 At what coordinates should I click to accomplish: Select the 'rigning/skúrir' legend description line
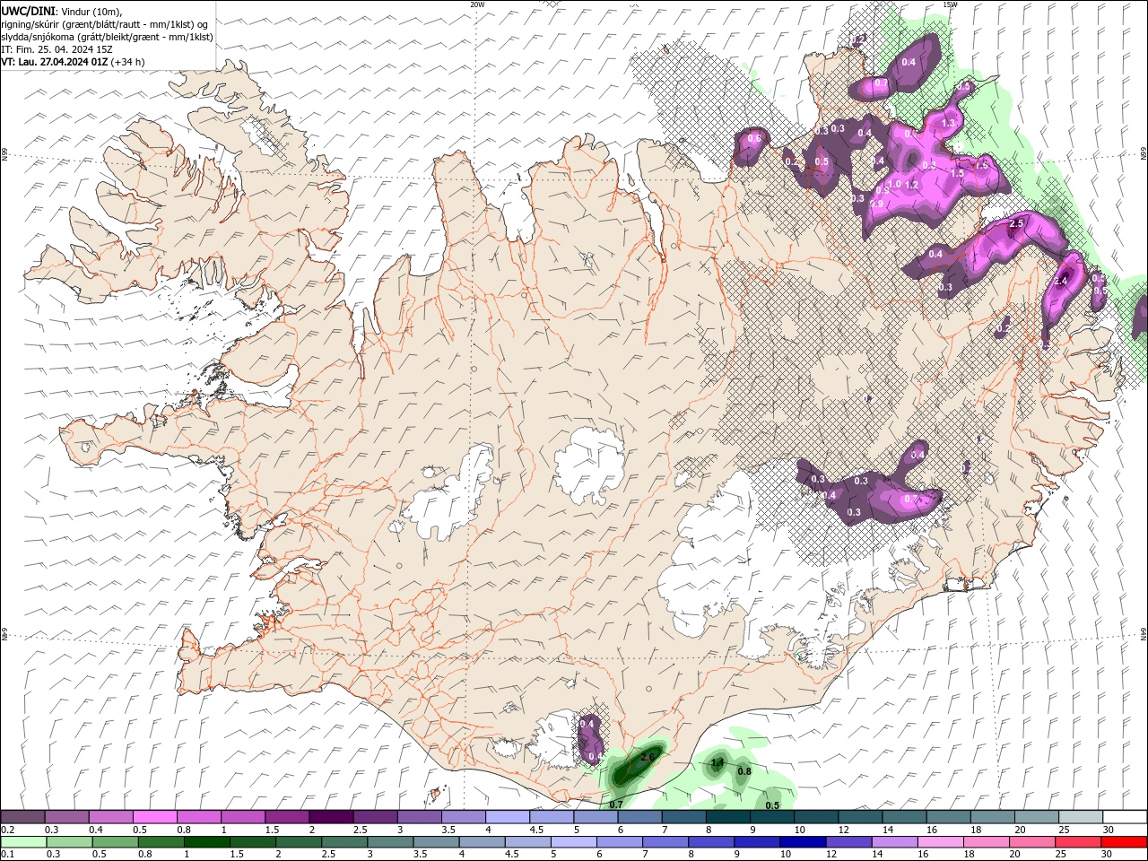pyautogui.click(x=105, y=23)
